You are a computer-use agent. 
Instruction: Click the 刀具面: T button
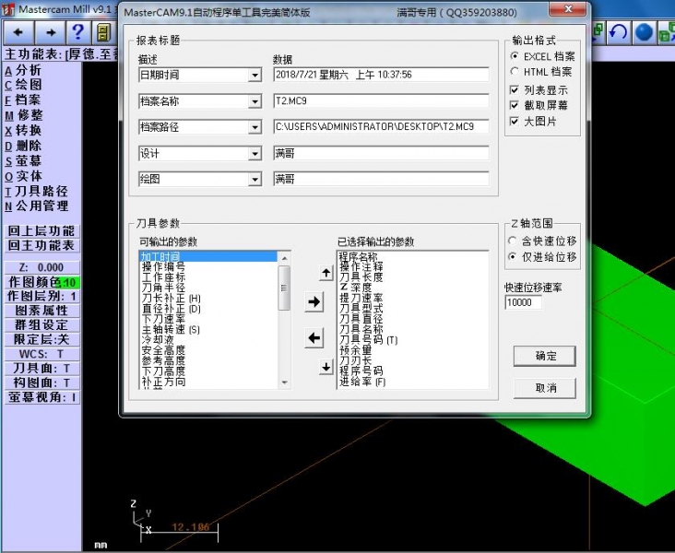point(41,369)
